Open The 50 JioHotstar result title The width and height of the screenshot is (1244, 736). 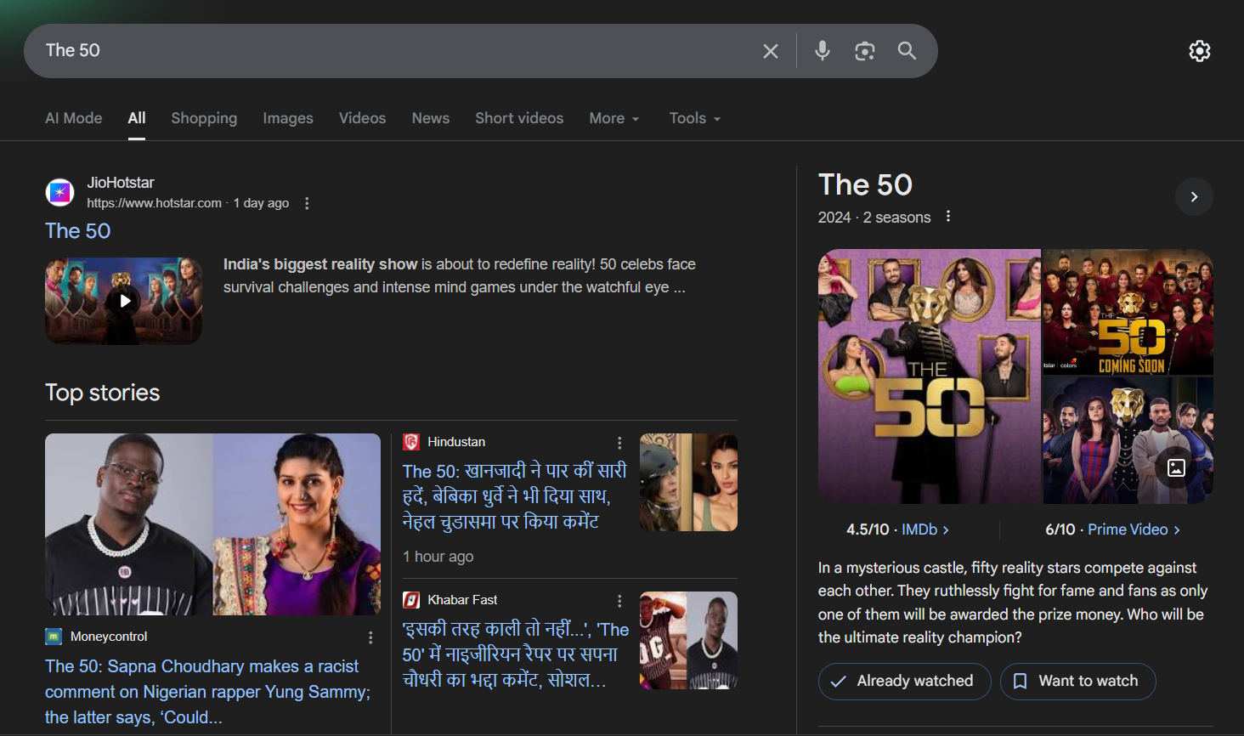click(x=78, y=231)
